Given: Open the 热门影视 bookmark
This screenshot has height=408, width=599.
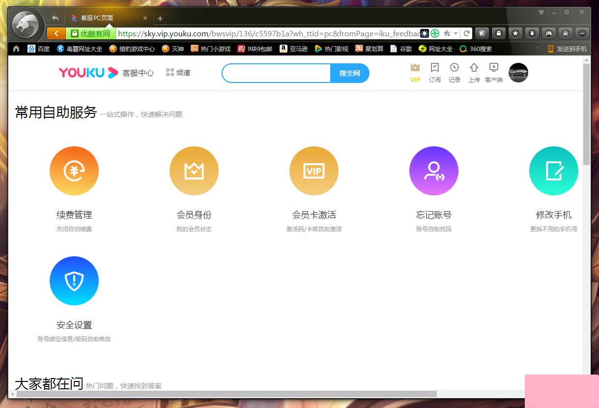Looking at the screenshot, I should pos(331,49).
